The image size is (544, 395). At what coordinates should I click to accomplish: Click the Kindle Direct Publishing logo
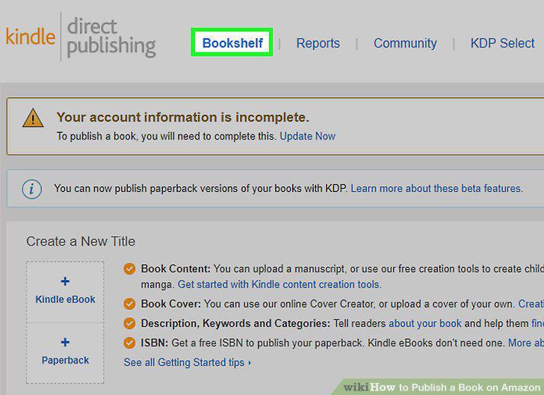point(81,37)
